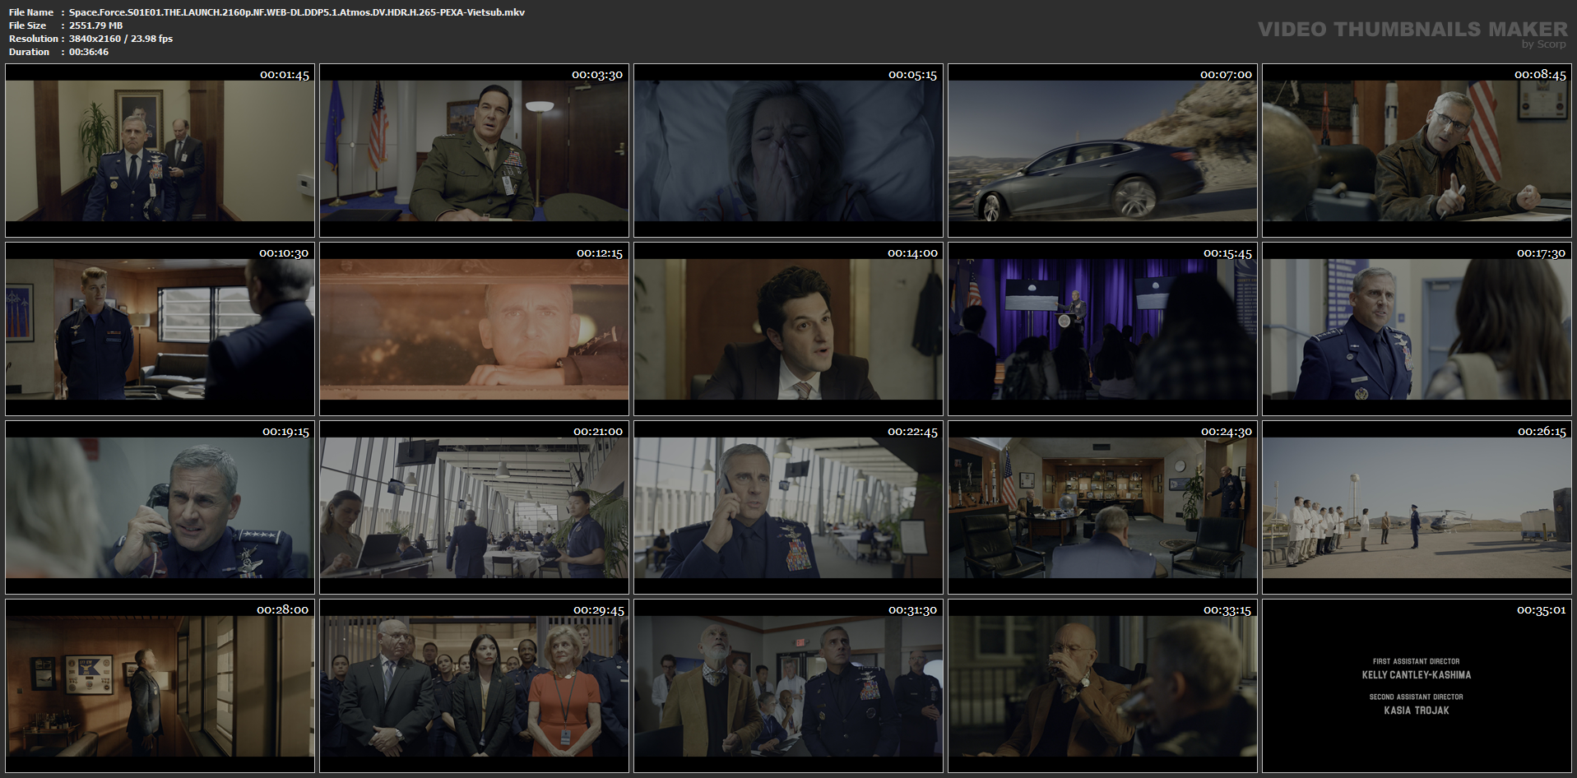Select the thumbnail at 00:17:30
The image size is (1577, 778).
[x=1417, y=329]
